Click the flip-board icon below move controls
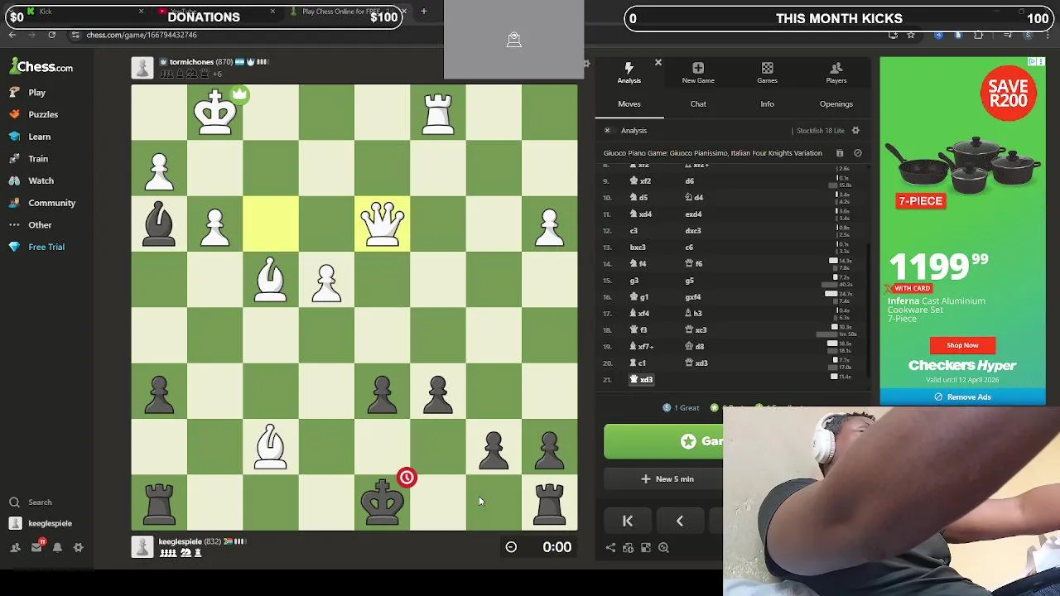The height and width of the screenshot is (596, 1060). pos(645,547)
